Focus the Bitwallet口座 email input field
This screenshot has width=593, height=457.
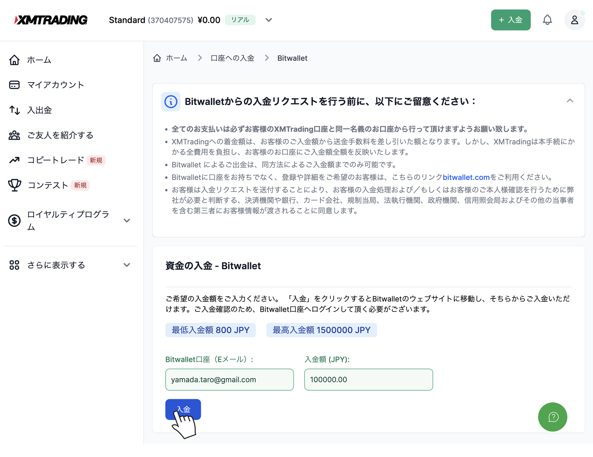(229, 380)
